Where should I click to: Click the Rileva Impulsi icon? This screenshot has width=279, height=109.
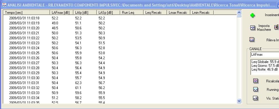click(x=252, y=40)
